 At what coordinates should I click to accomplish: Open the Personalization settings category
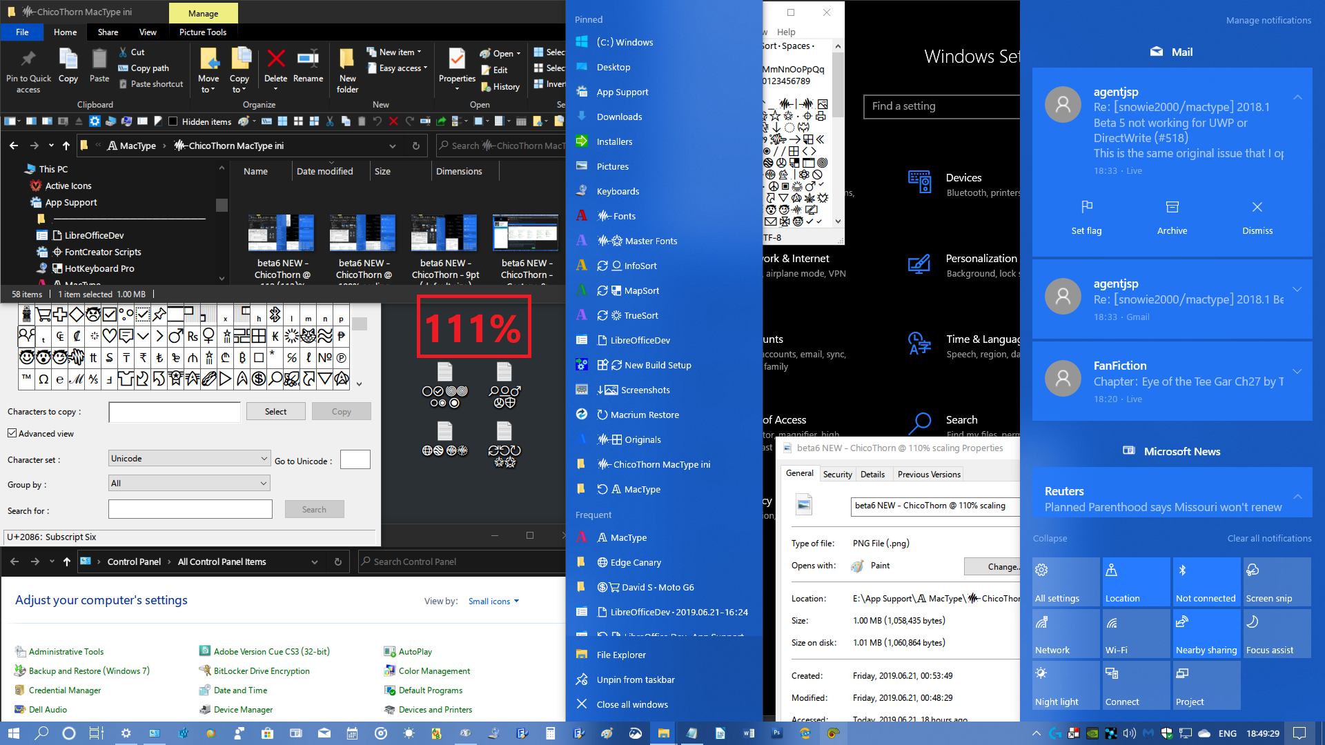pyautogui.click(x=963, y=266)
